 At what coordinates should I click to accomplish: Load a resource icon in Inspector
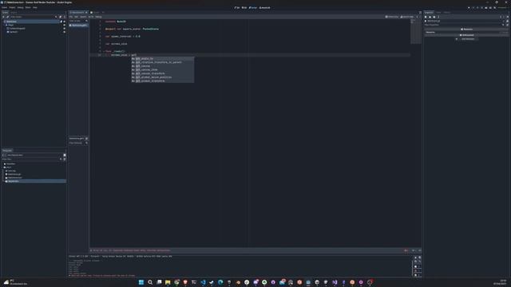pos(430,17)
